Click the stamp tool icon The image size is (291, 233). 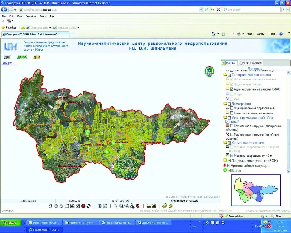click(132, 206)
